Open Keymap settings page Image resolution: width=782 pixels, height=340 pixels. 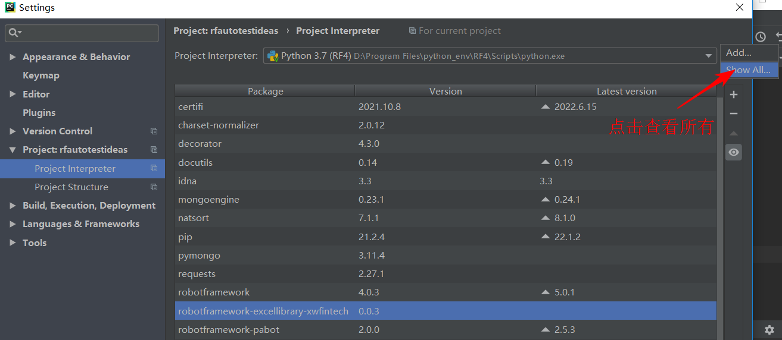(41, 75)
